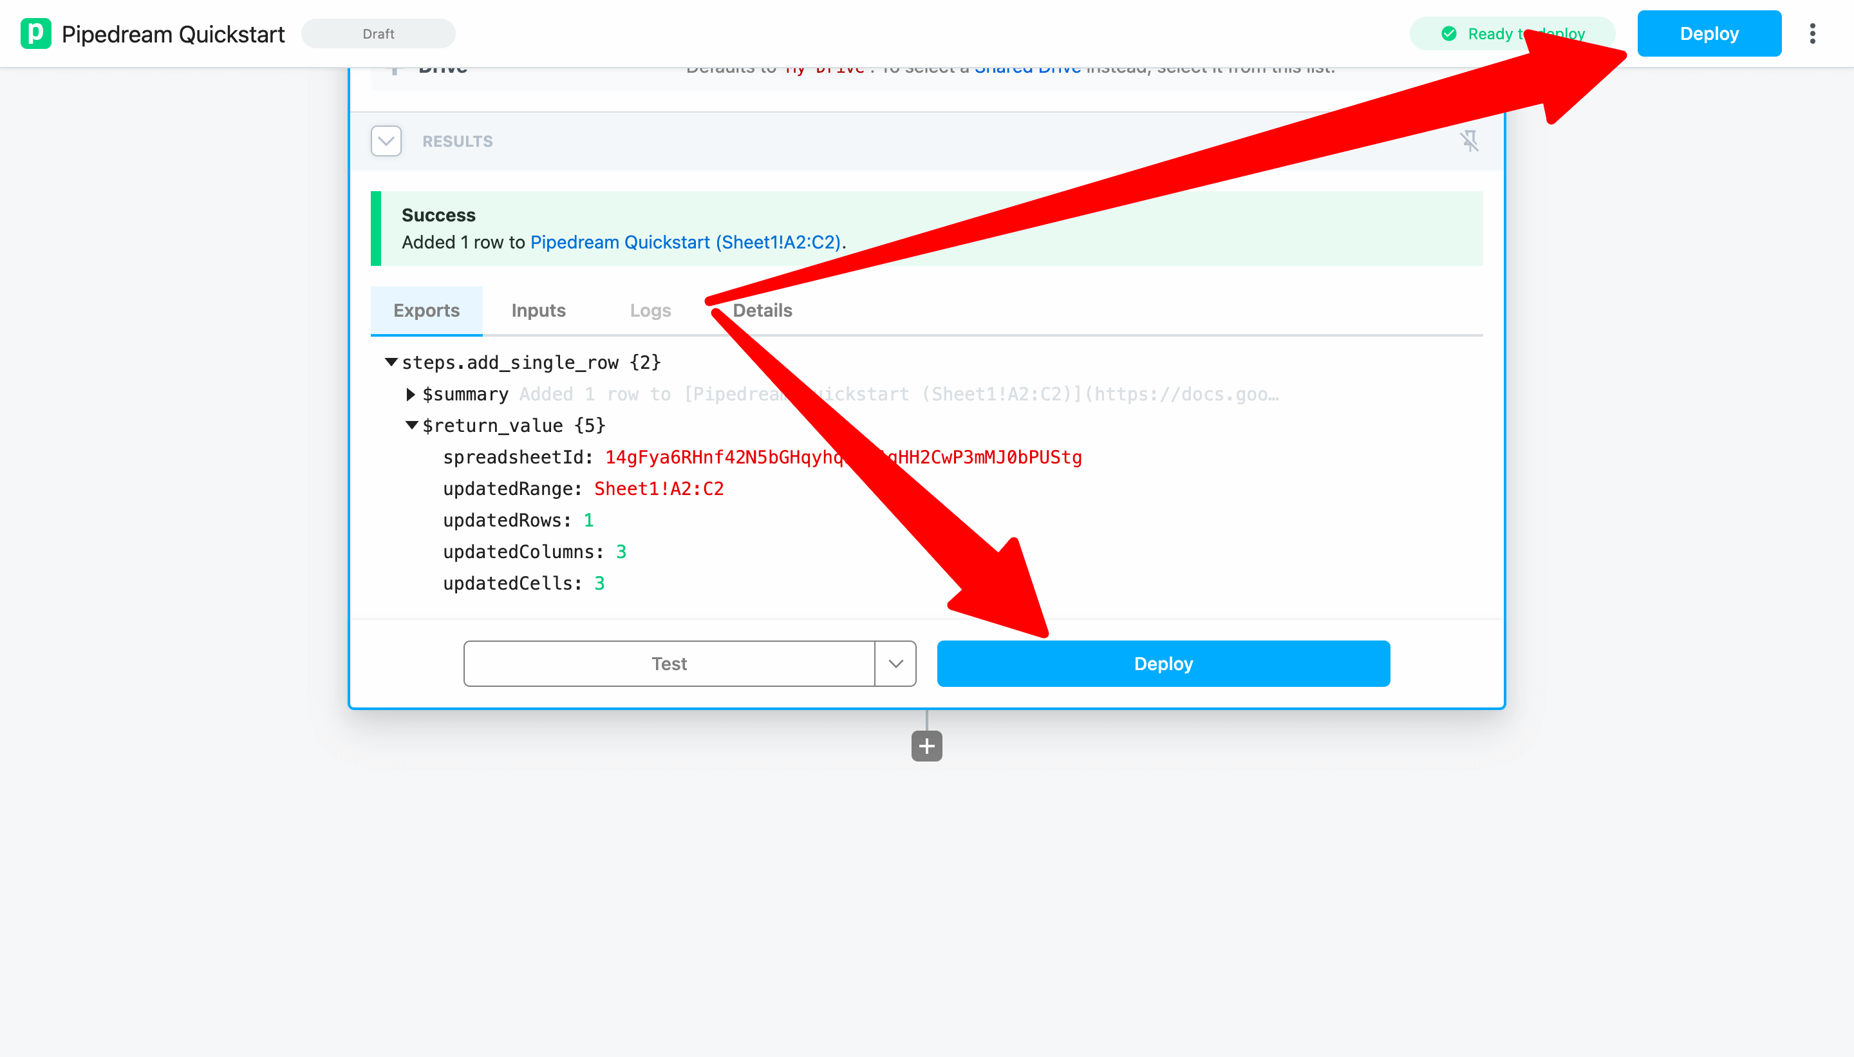Click the Deploy button below results

pos(1163,664)
